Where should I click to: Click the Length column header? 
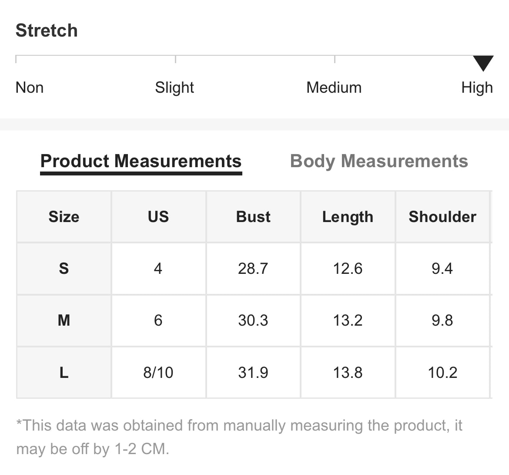pyautogui.click(x=348, y=217)
